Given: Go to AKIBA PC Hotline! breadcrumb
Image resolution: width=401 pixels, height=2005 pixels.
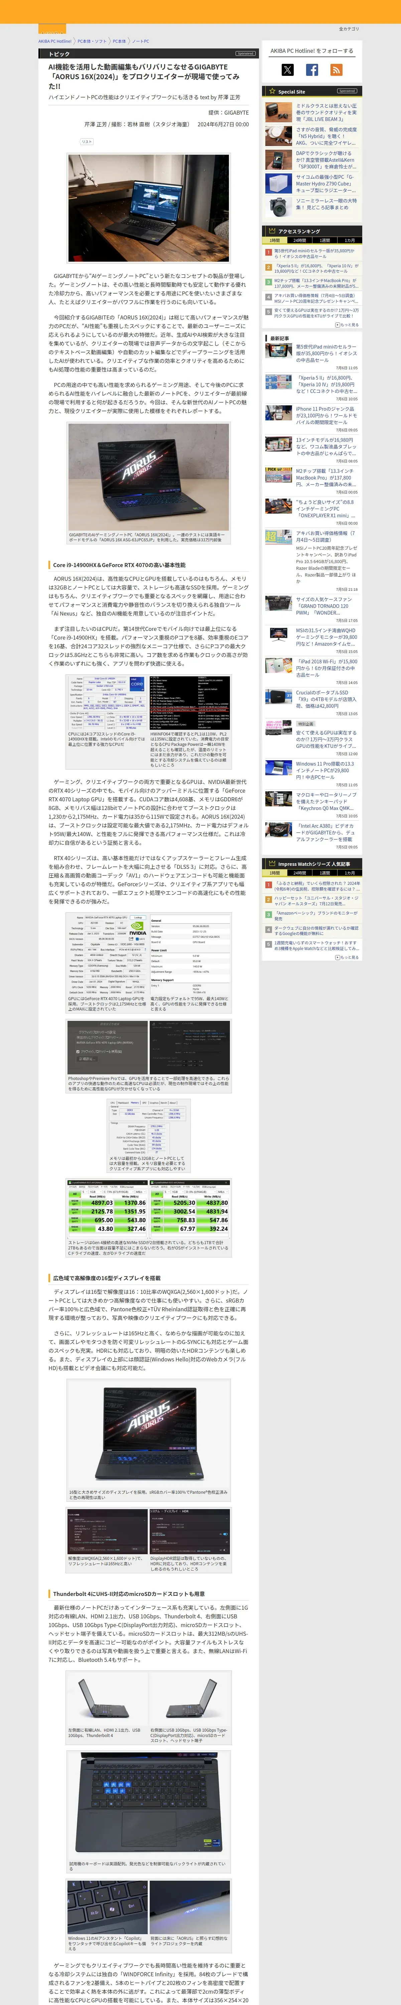Looking at the screenshot, I should tap(54, 41).
